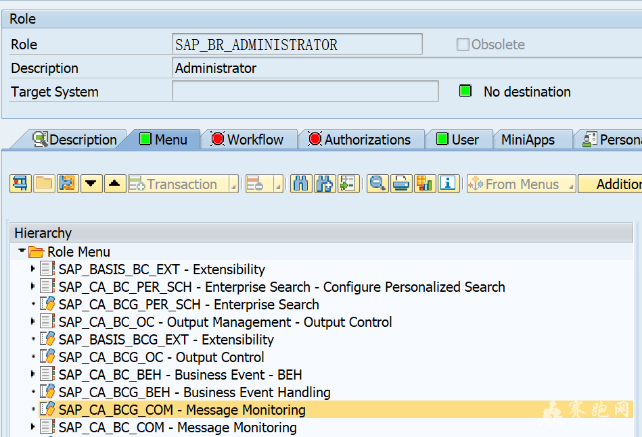This screenshot has width=642, height=437.
Task: Click list icon of SAP_BASIS_BC_EXT node
Action: pyautogui.click(x=47, y=269)
